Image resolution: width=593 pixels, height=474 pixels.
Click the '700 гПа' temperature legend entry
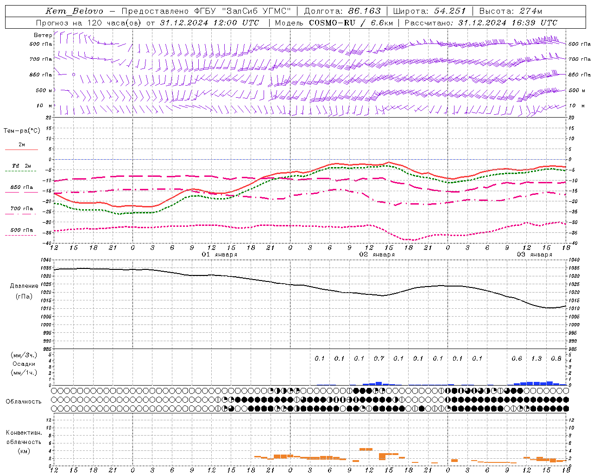pyautogui.click(x=22, y=209)
